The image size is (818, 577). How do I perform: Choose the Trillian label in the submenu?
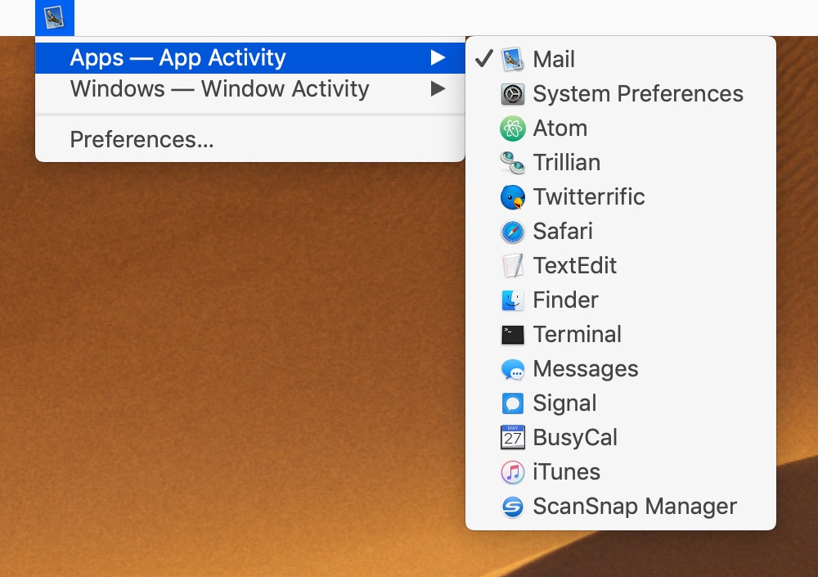pyautogui.click(x=567, y=162)
